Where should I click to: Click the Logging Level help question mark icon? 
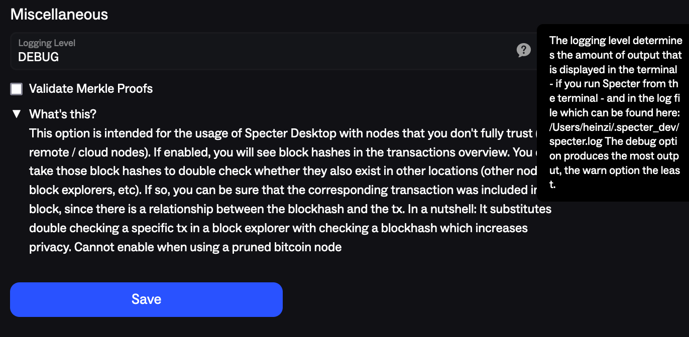tap(524, 50)
